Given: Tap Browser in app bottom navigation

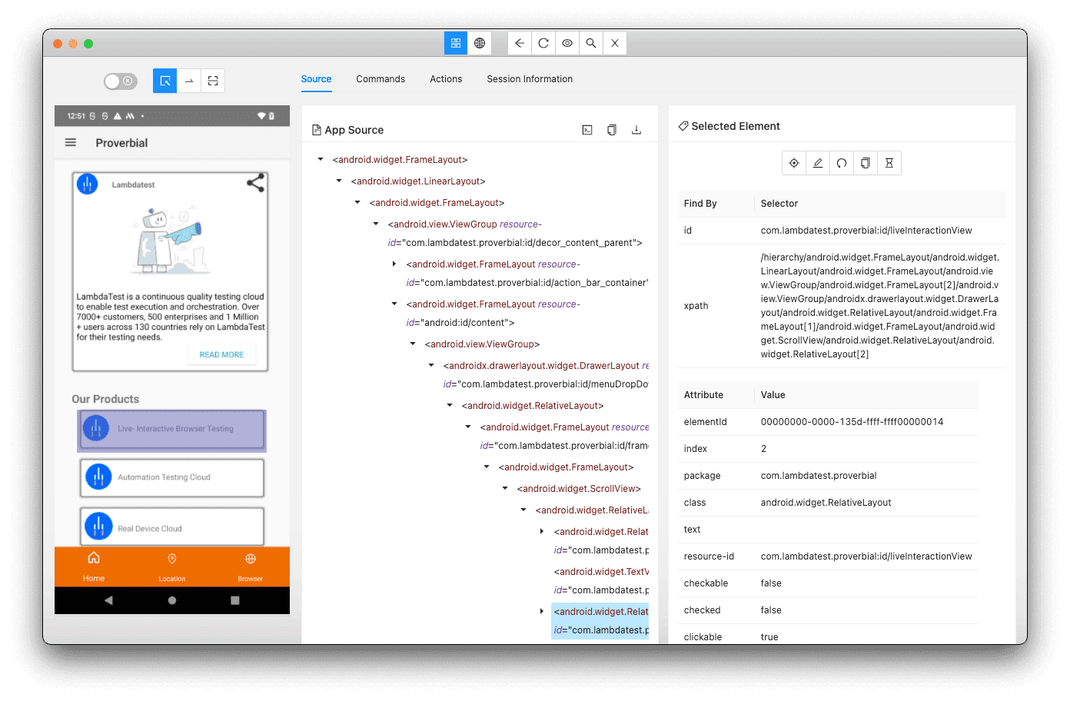Looking at the screenshot, I should [x=251, y=566].
